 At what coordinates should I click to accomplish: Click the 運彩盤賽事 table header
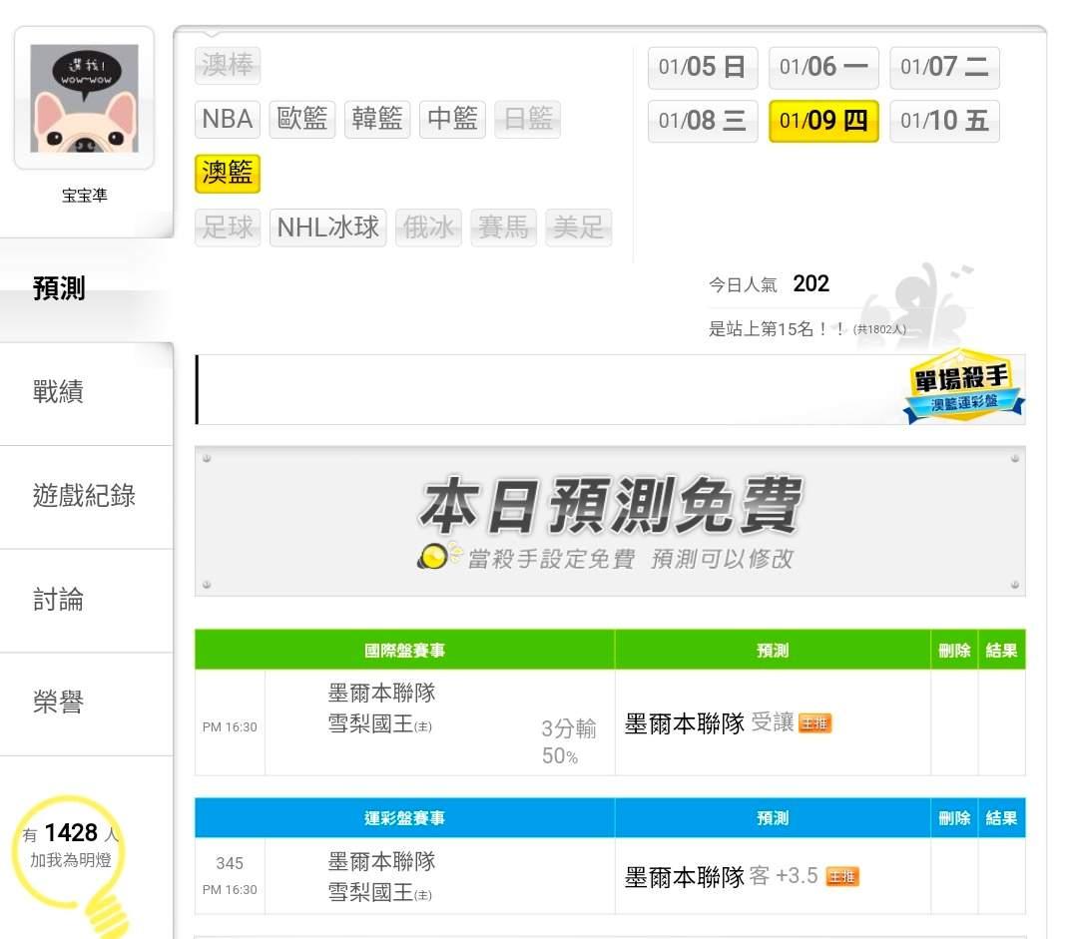click(x=404, y=818)
